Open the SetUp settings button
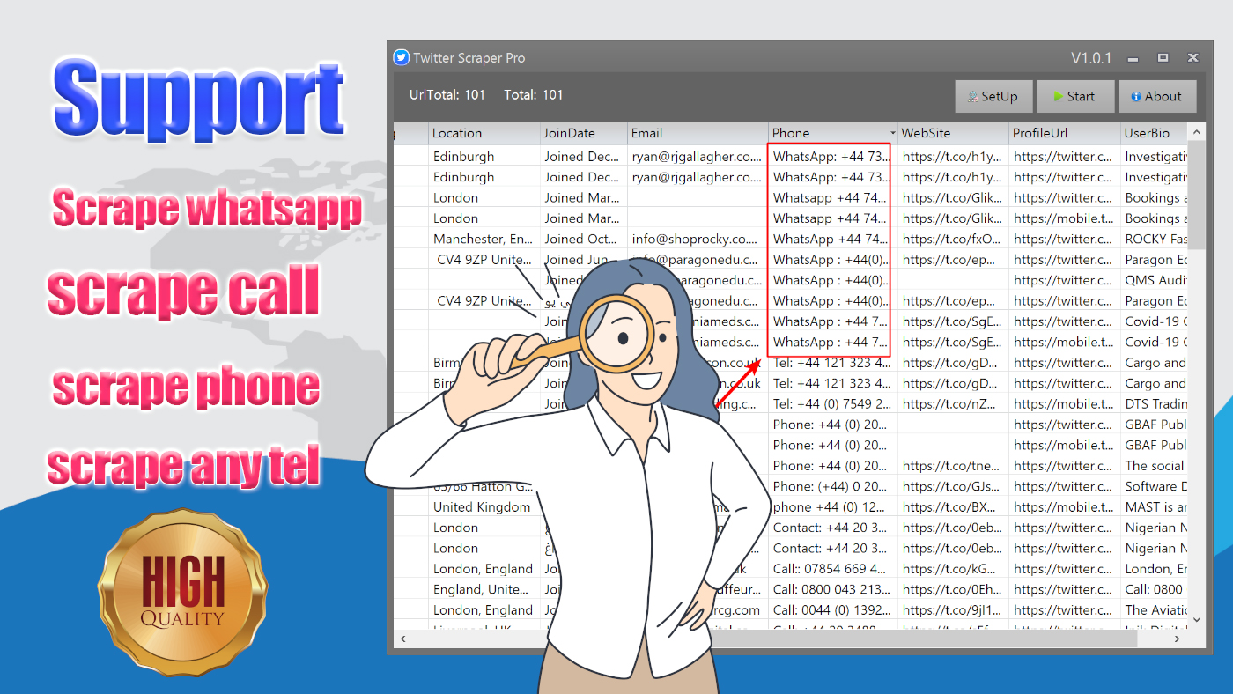The width and height of the screenshot is (1233, 694). coord(993,97)
